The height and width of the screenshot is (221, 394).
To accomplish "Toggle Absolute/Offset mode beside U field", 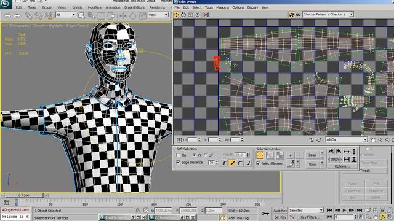I will click(x=179, y=140).
